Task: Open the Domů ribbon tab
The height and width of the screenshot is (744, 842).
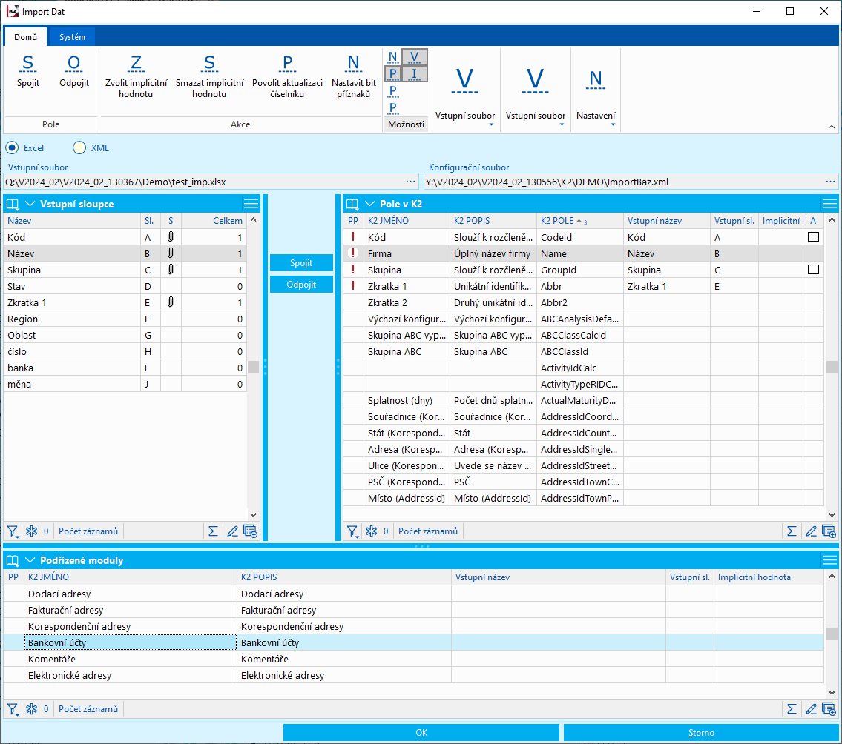Action: (x=25, y=37)
